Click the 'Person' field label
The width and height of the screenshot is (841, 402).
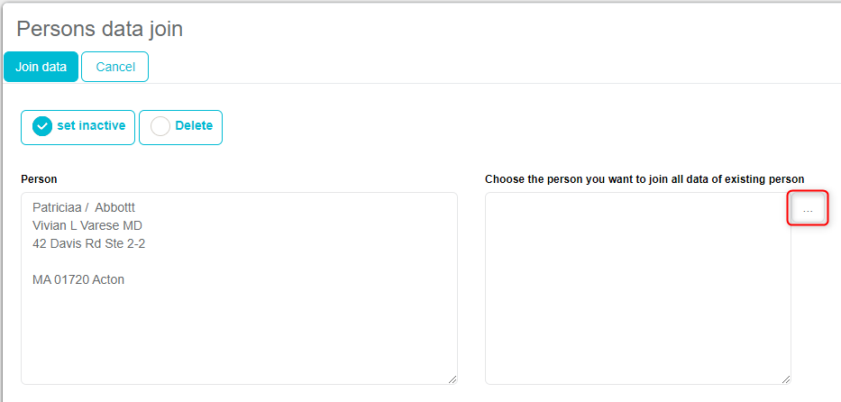[39, 179]
